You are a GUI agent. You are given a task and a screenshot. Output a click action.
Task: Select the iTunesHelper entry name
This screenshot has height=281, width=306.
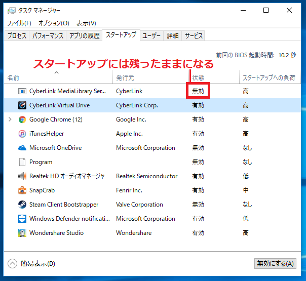click(x=47, y=134)
